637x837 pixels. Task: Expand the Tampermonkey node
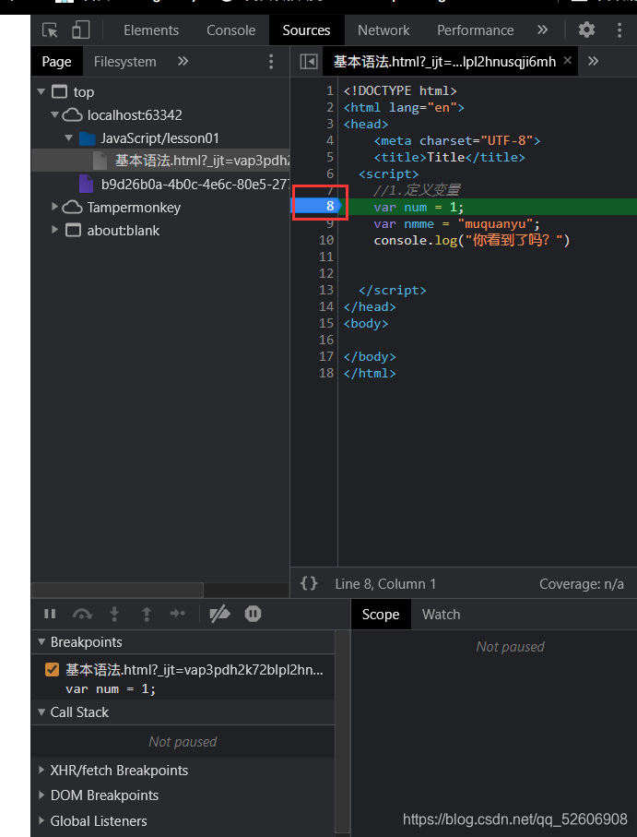pyautogui.click(x=55, y=206)
